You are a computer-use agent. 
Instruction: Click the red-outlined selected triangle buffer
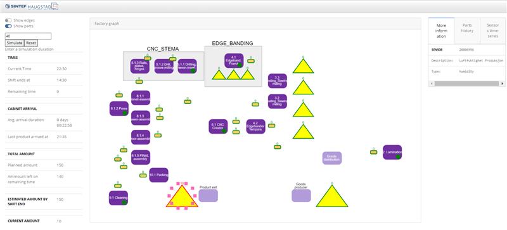pos(182,198)
